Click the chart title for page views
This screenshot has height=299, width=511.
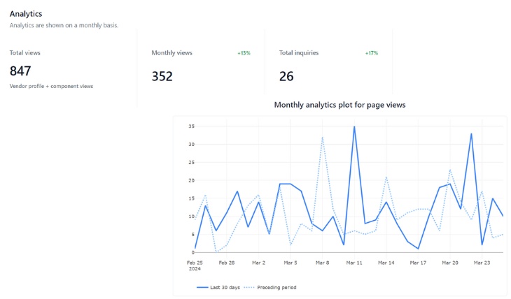click(340, 105)
